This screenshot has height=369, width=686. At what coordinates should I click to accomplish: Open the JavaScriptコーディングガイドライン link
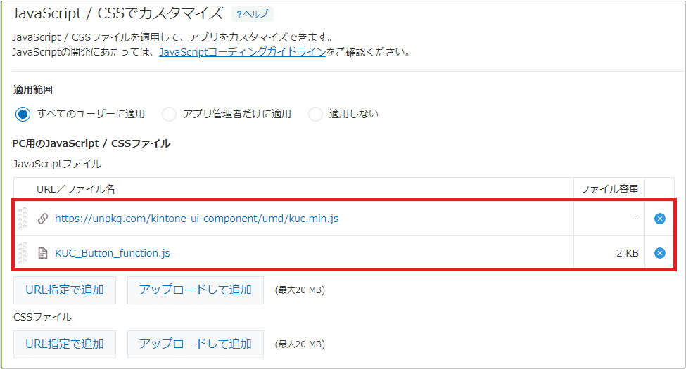coord(242,52)
